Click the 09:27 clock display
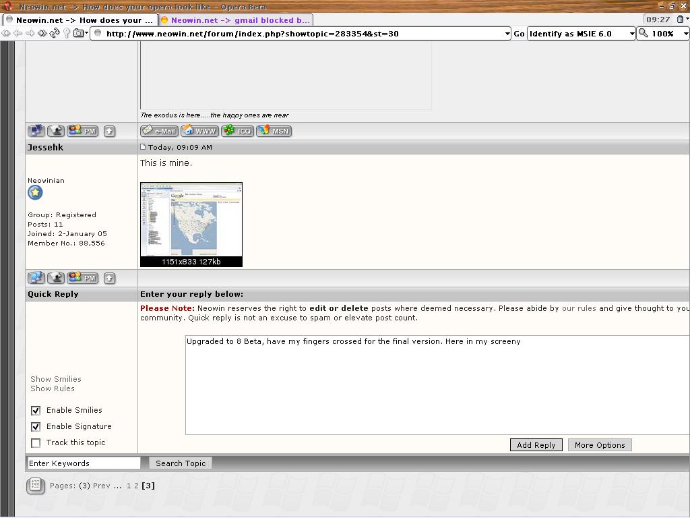The image size is (690, 518). pyautogui.click(x=658, y=20)
